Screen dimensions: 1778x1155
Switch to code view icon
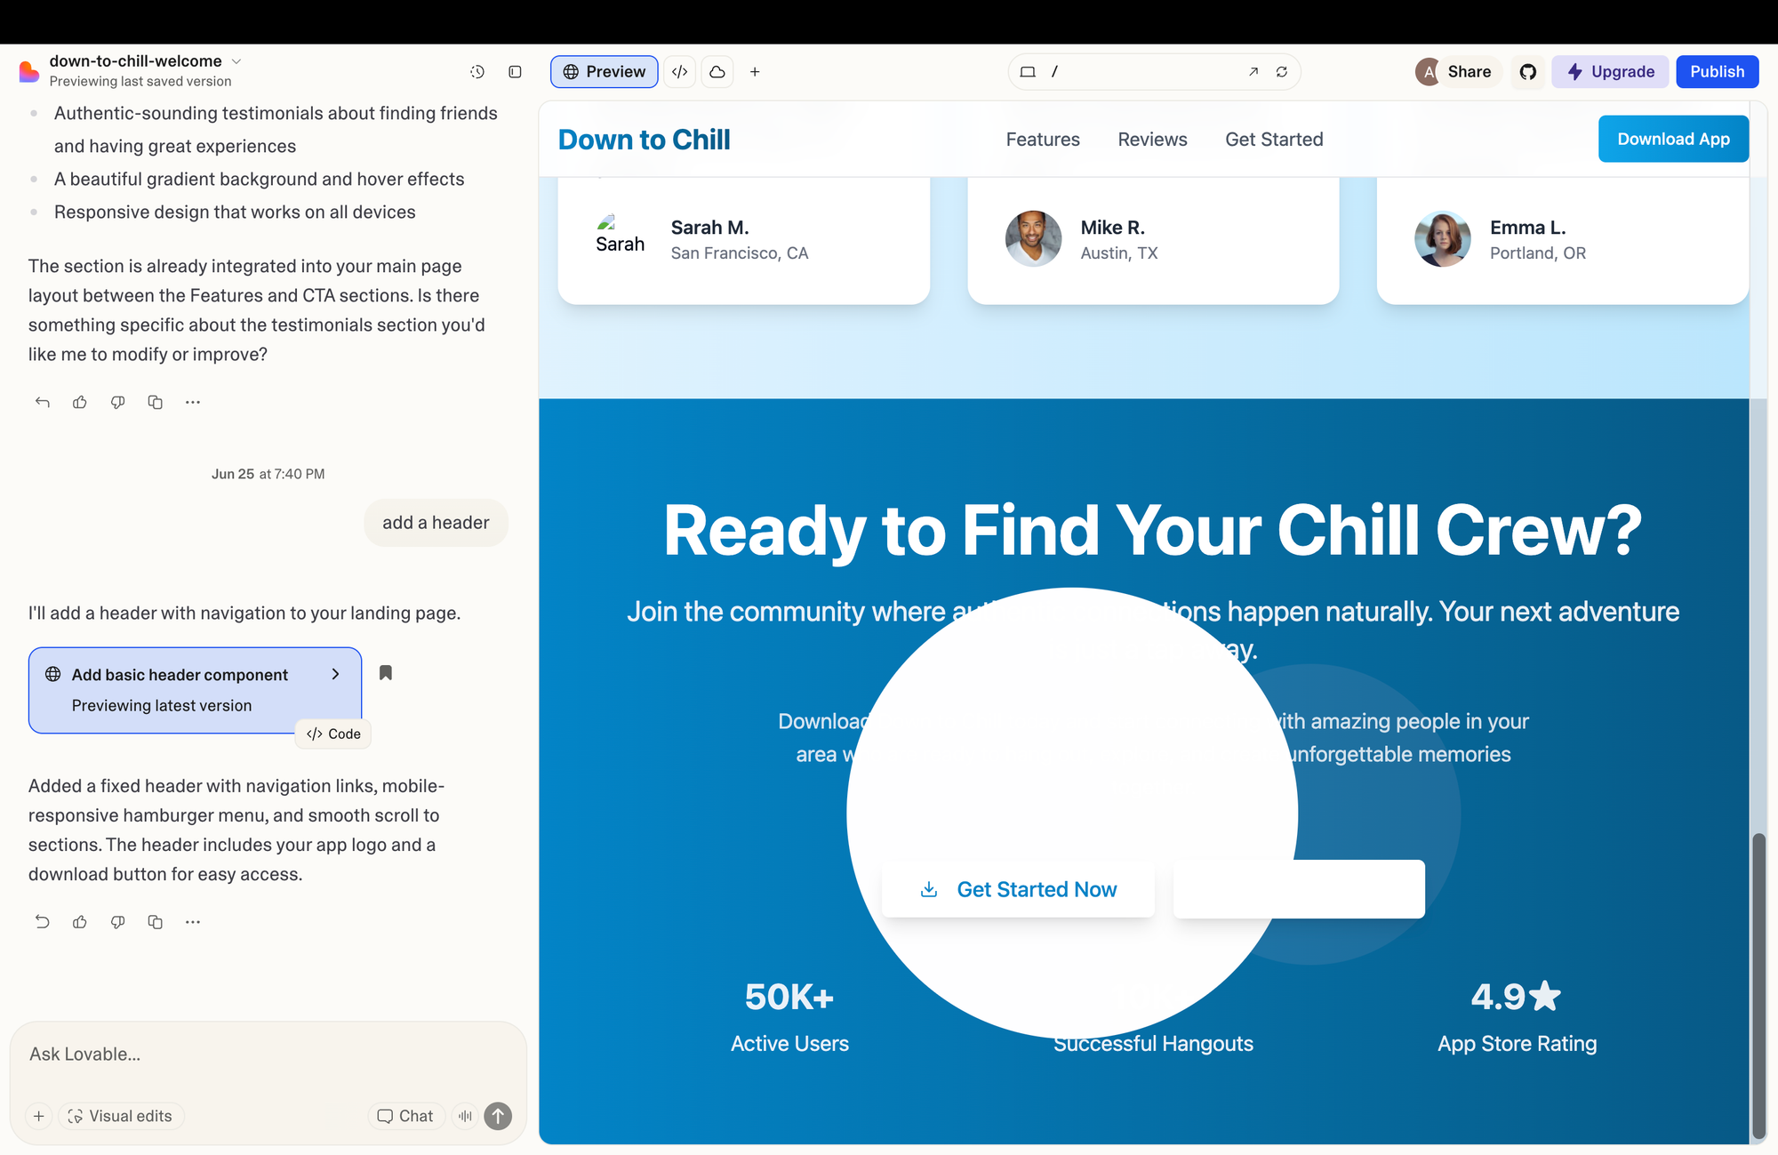pyautogui.click(x=680, y=72)
